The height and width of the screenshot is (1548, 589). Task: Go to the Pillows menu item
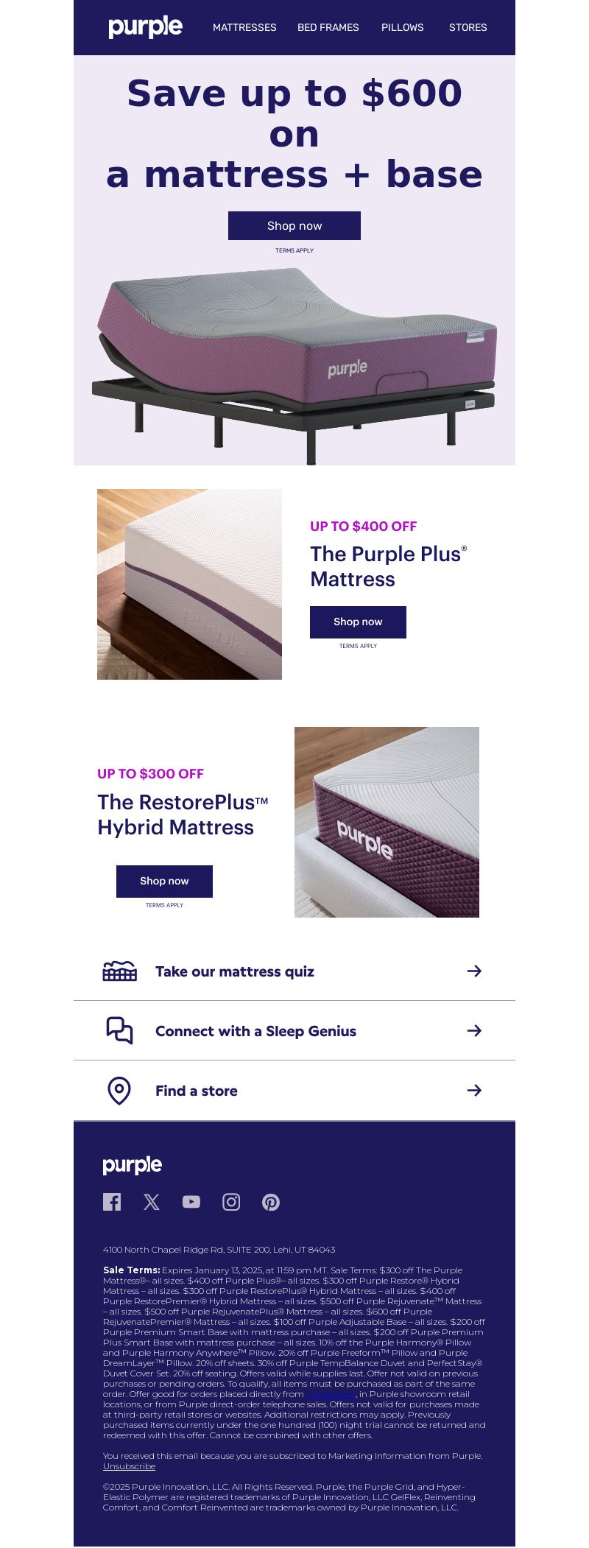(403, 27)
